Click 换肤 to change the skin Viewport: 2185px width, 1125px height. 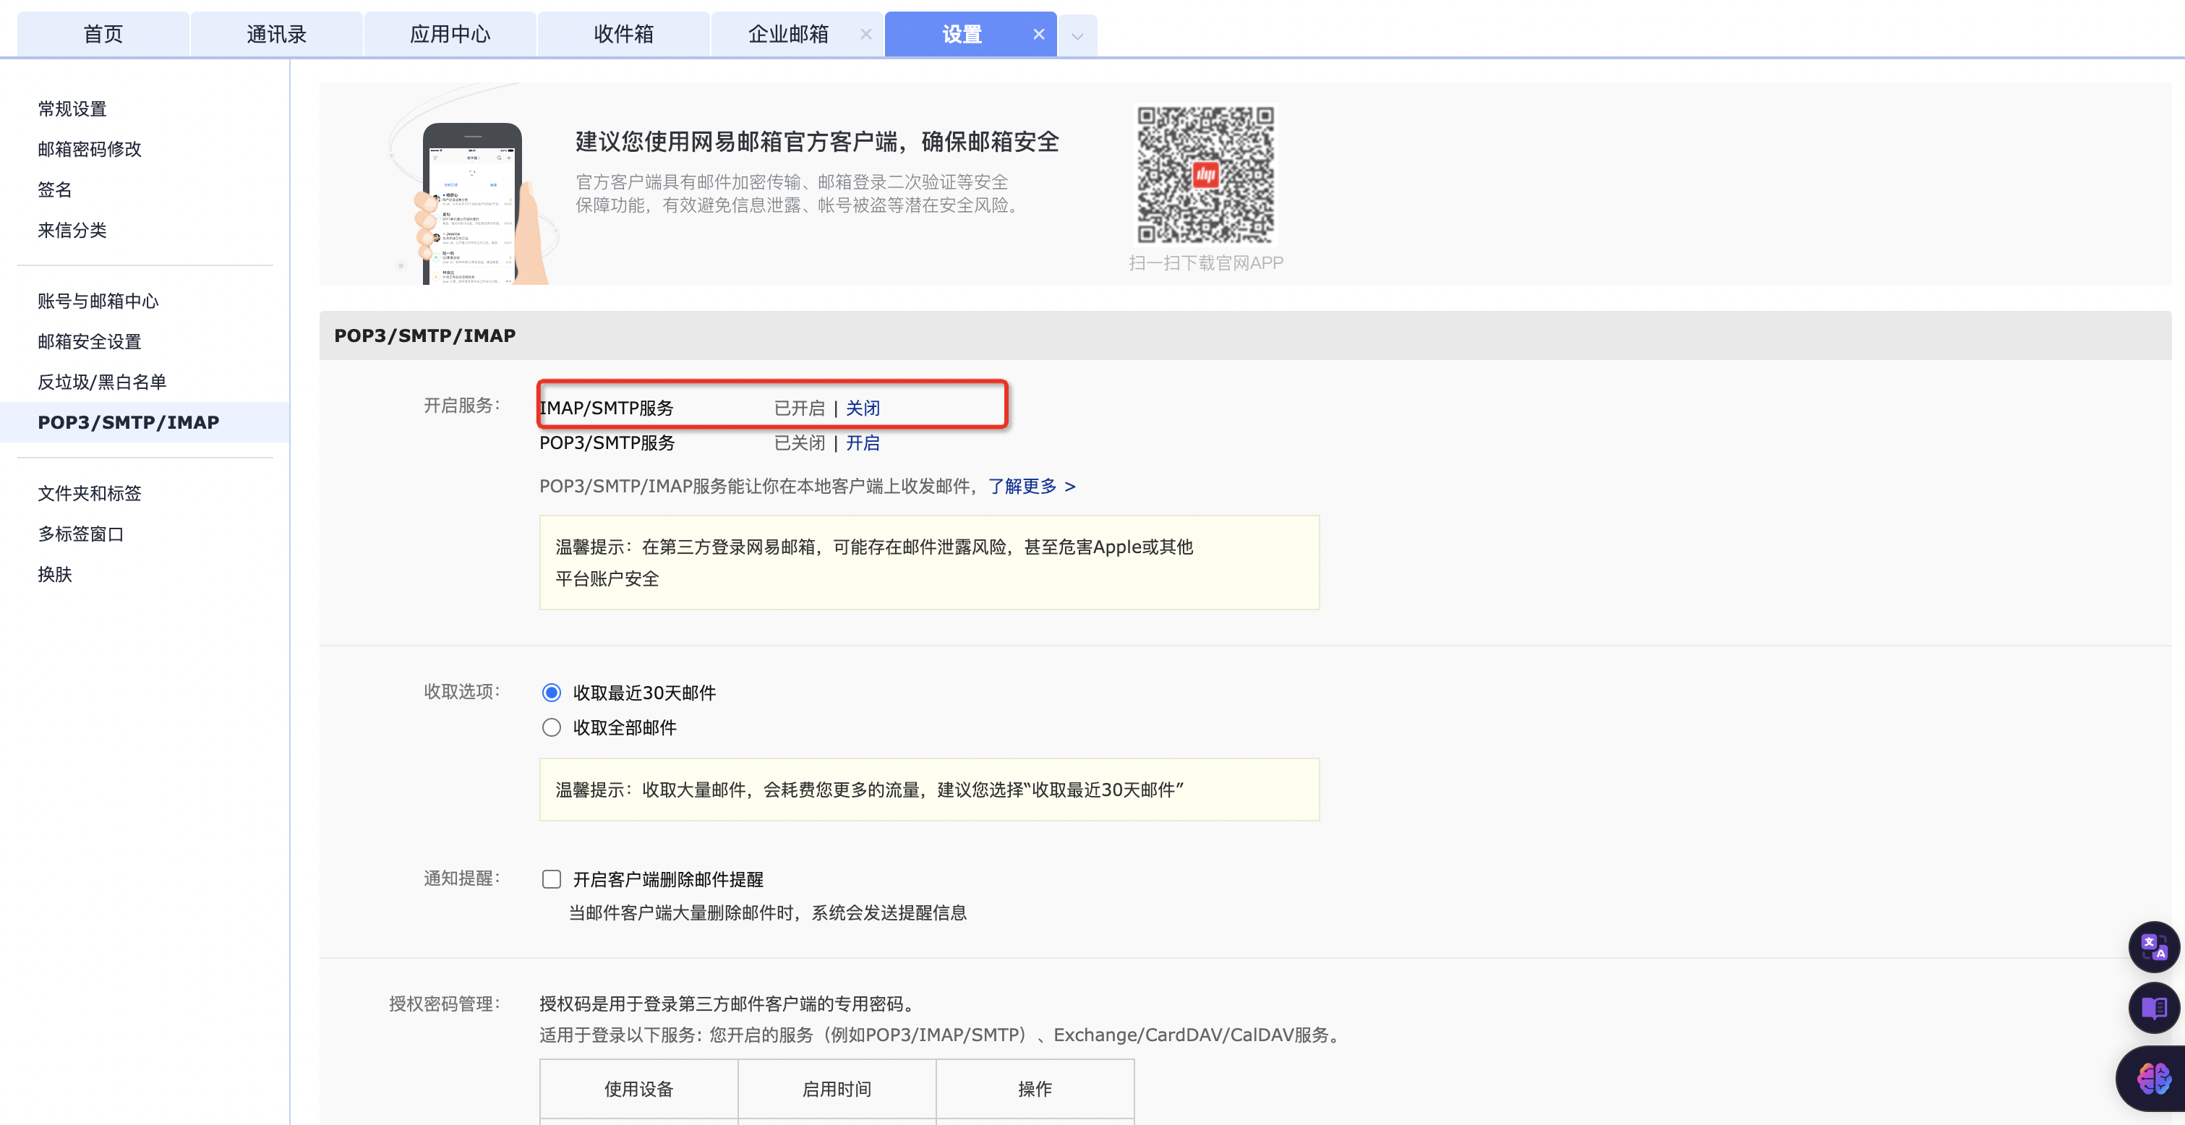[54, 574]
